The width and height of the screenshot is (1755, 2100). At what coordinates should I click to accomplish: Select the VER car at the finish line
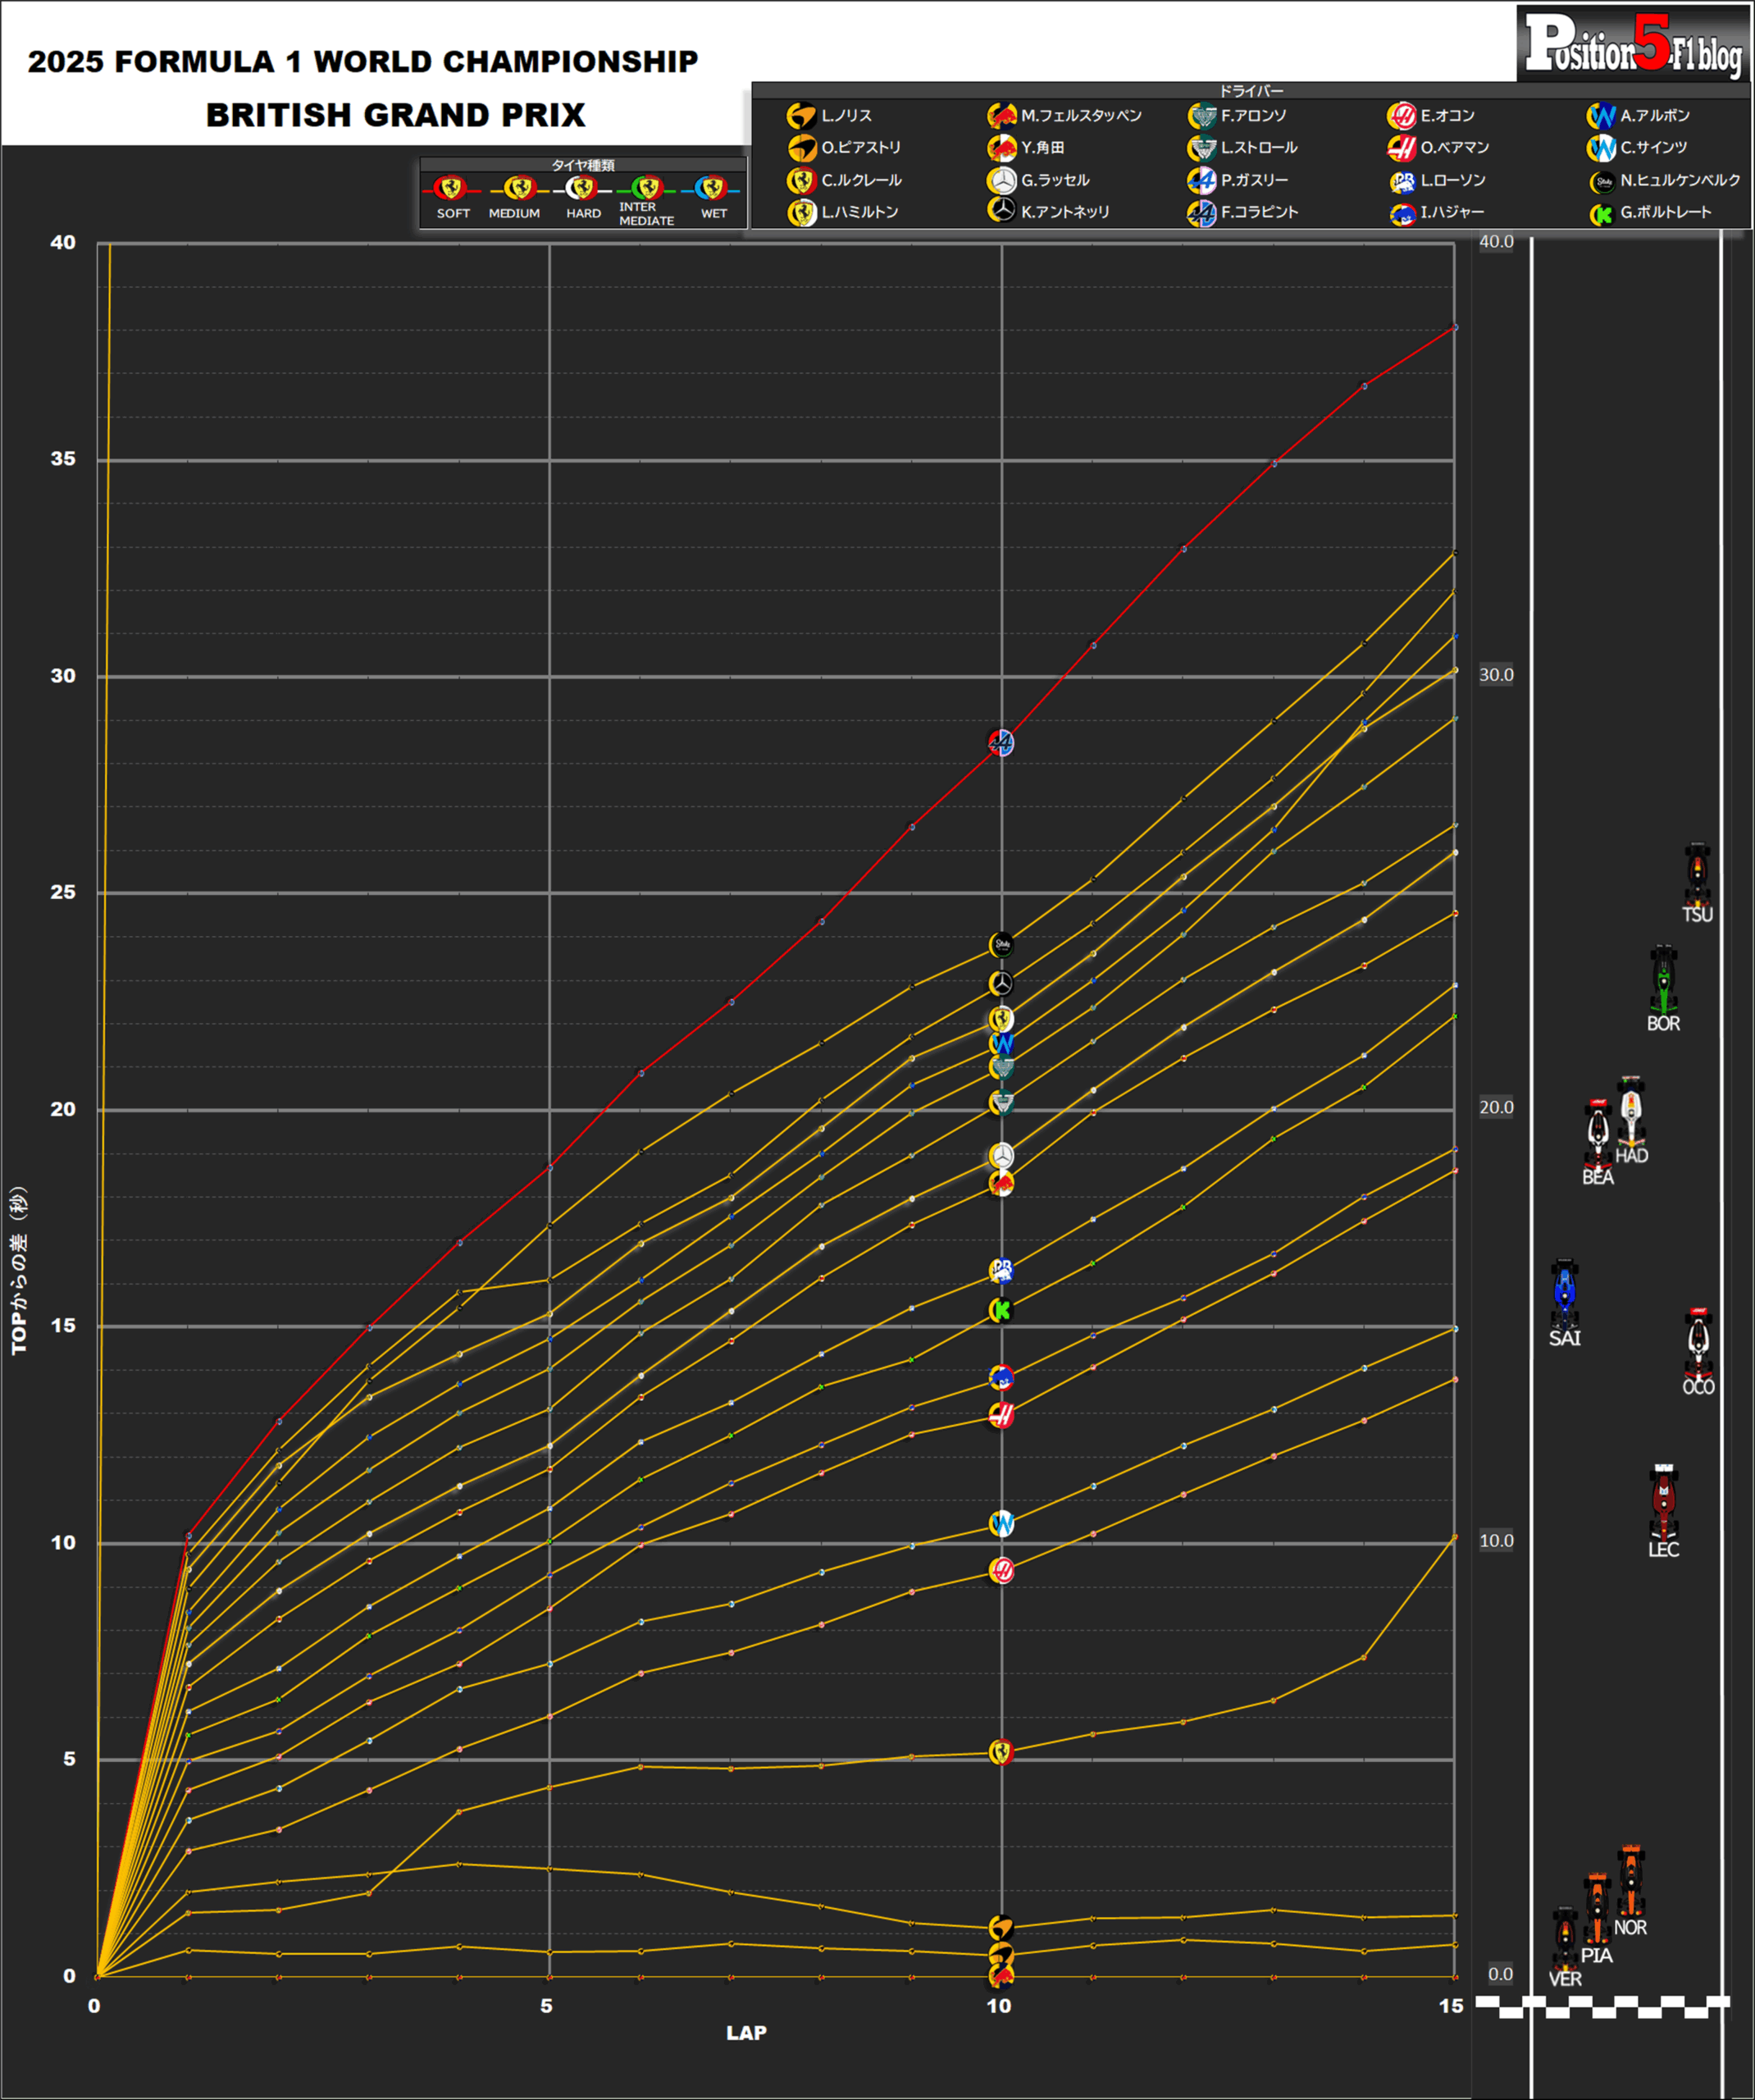pyautogui.click(x=1565, y=1939)
